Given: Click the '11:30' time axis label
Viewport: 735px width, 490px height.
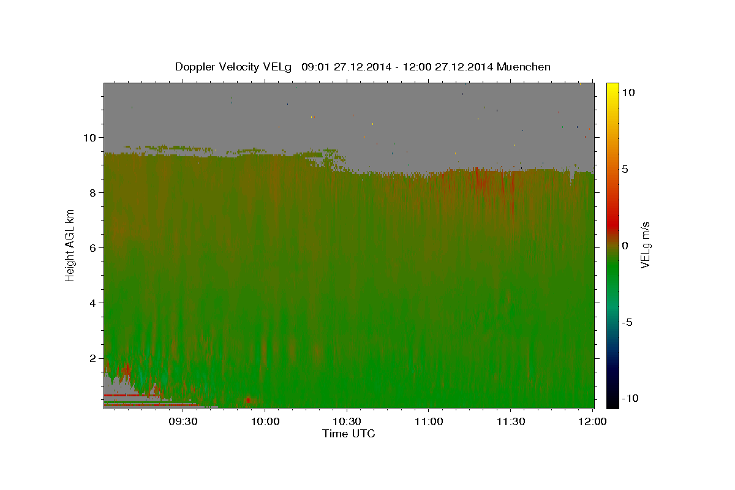Looking at the screenshot, I should pos(510,421).
